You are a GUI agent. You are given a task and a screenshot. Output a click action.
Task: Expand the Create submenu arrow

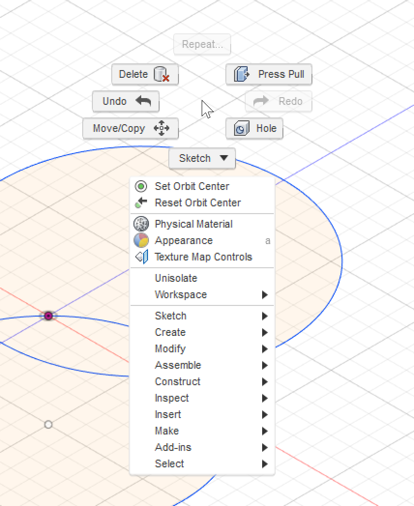265,333
